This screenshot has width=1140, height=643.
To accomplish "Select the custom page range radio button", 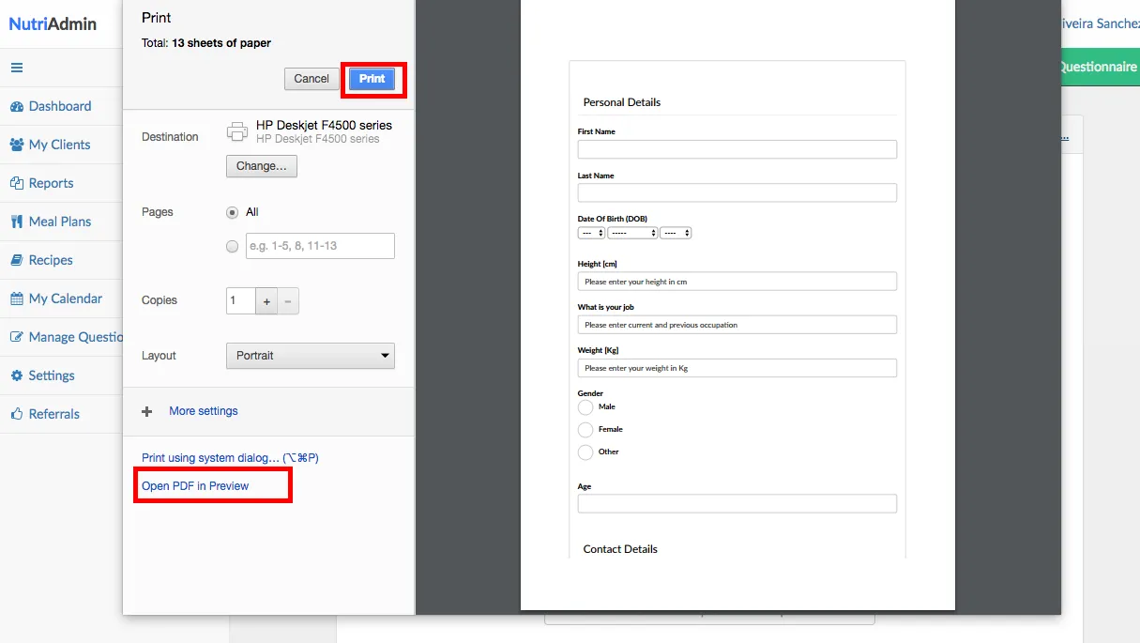I will point(233,246).
